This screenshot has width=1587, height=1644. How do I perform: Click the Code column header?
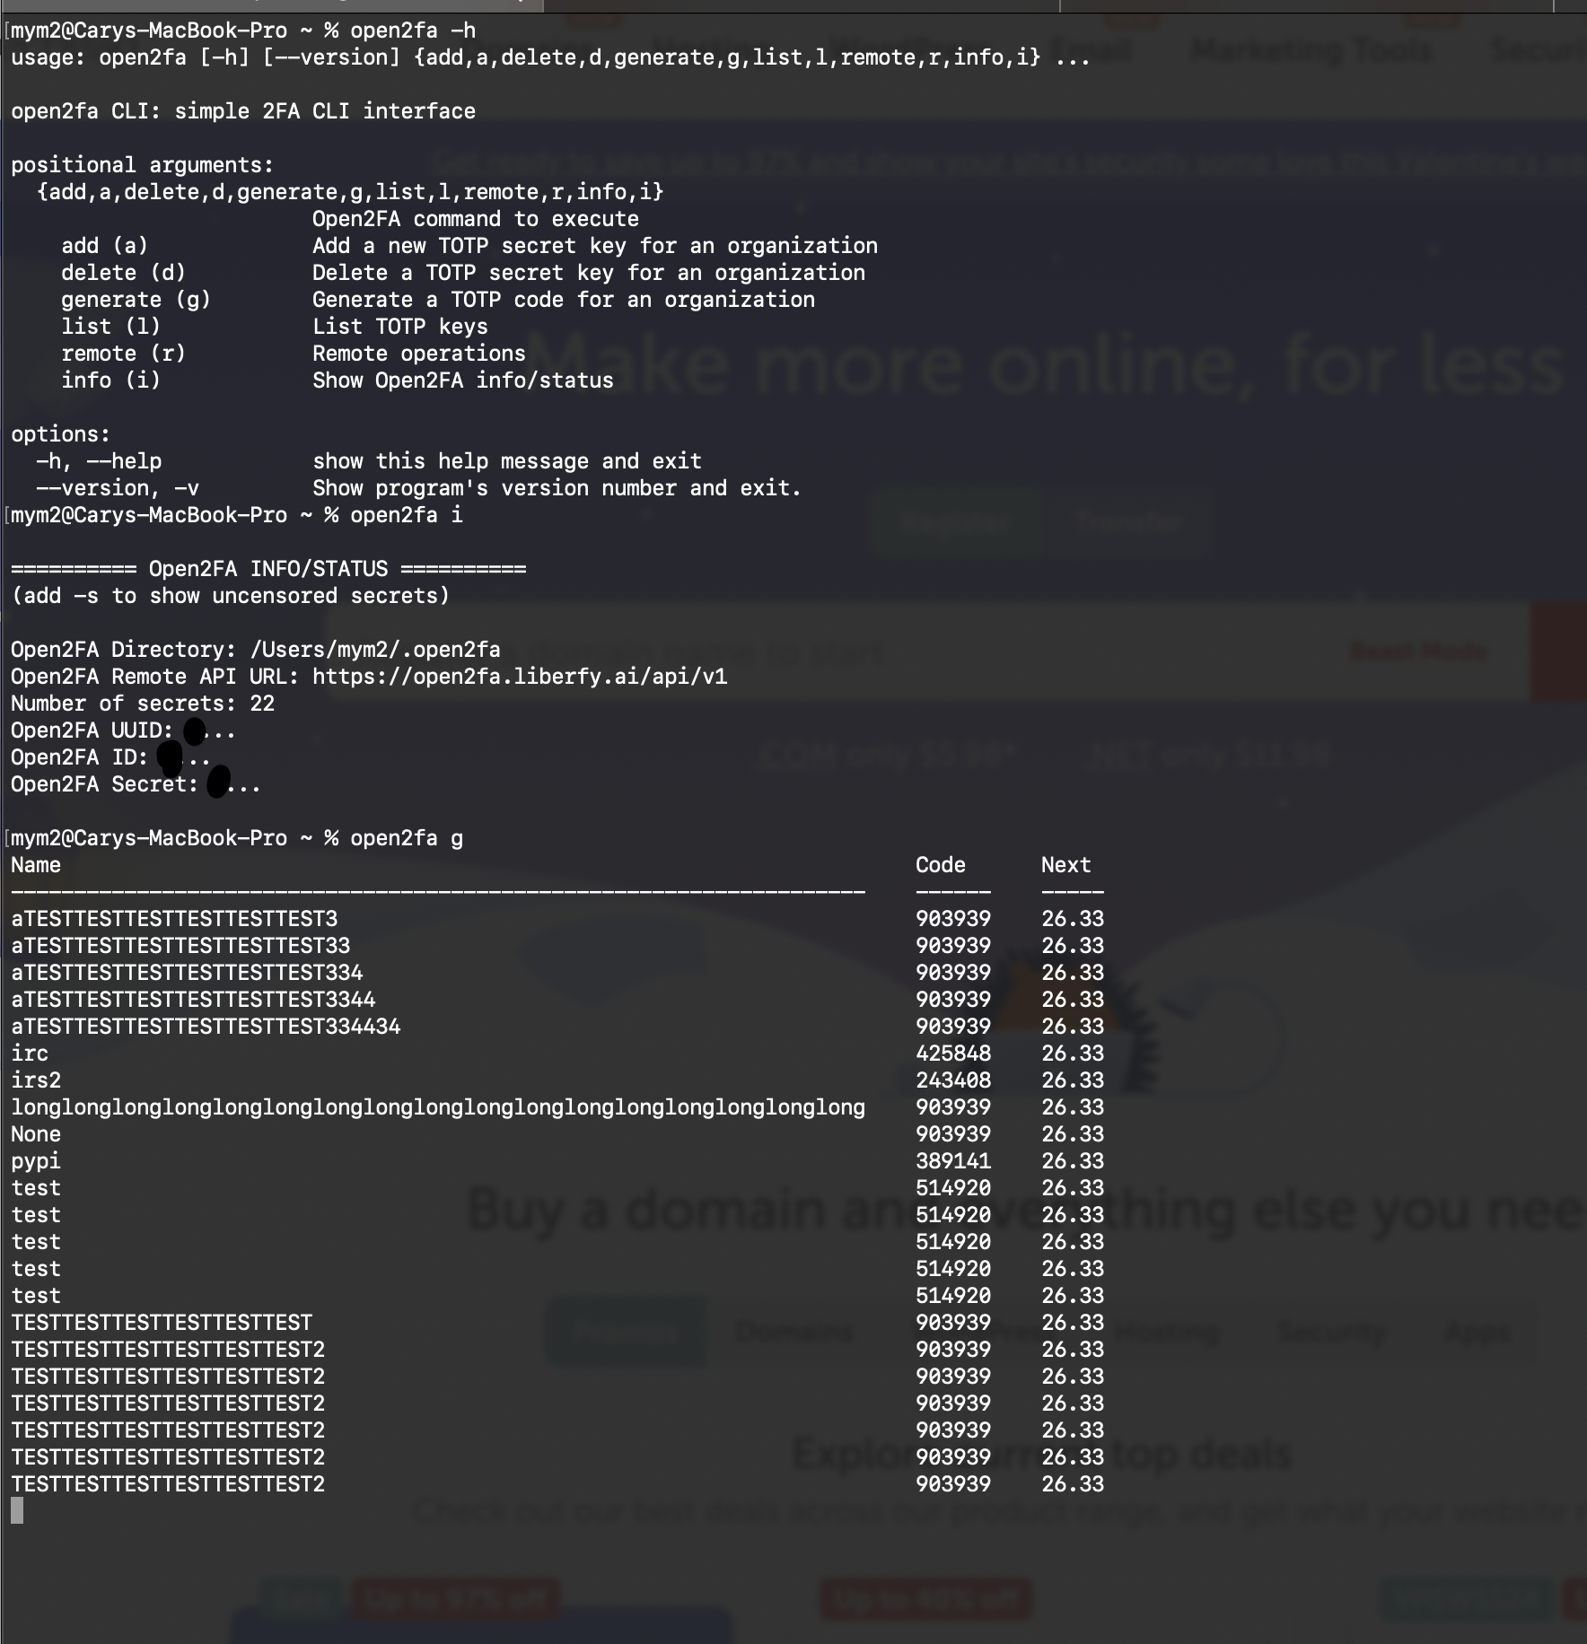click(940, 865)
